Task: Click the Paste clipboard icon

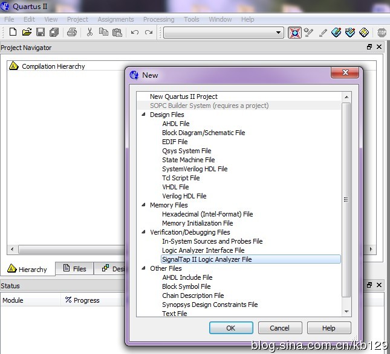Action: [x=117, y=32]
